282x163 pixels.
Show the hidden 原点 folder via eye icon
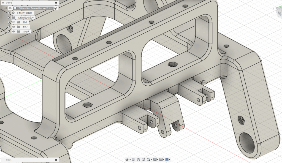(x=13, y=22)
